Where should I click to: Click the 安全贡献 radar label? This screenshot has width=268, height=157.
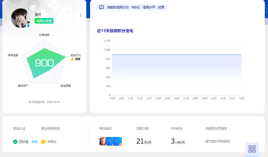(66, 86)
